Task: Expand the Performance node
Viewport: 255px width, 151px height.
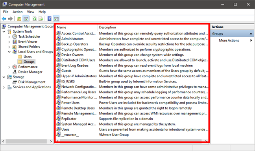Action: pos(9,67)
